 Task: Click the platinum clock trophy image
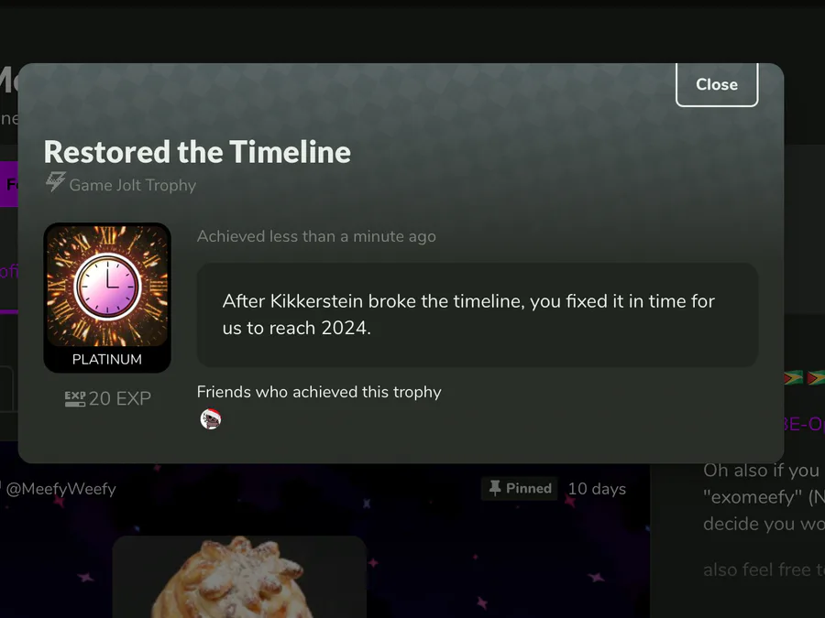(x=107, y=286)
